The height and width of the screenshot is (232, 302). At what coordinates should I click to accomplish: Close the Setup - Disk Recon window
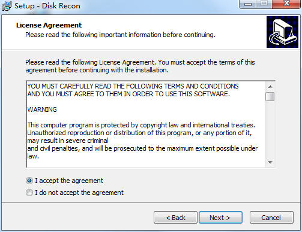tap(286, 4)
